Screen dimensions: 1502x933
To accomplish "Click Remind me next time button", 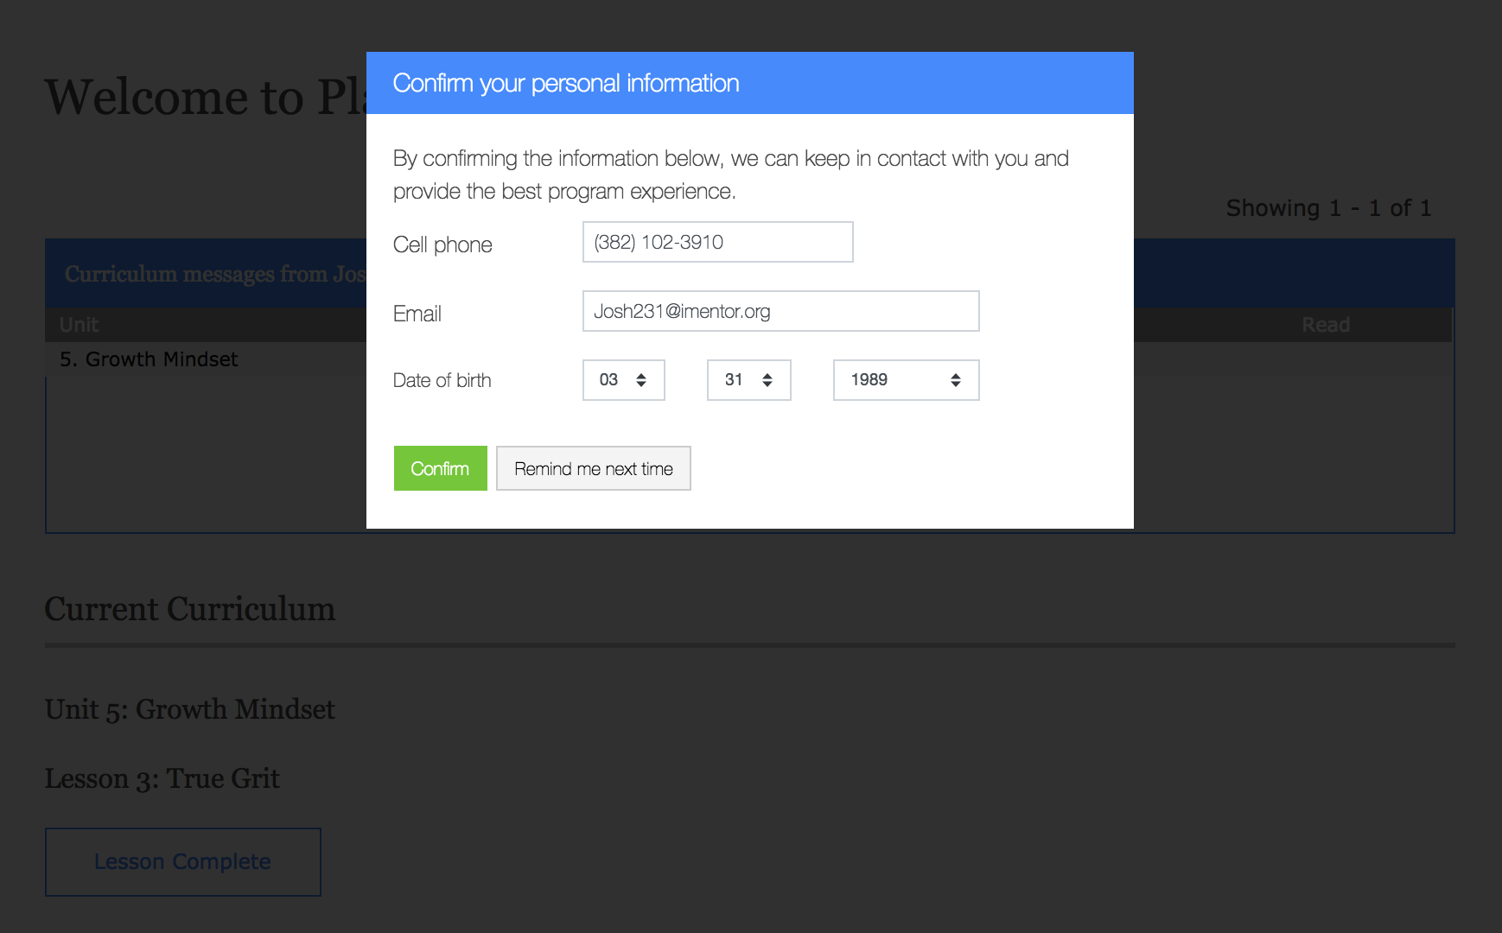I will tap(593, 468).
